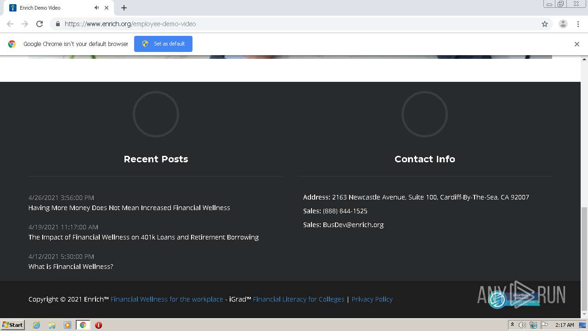The height and width of the screenshot is (331, 588).
Task: Click the circular icon above Recent Posts
Action: 156,114
